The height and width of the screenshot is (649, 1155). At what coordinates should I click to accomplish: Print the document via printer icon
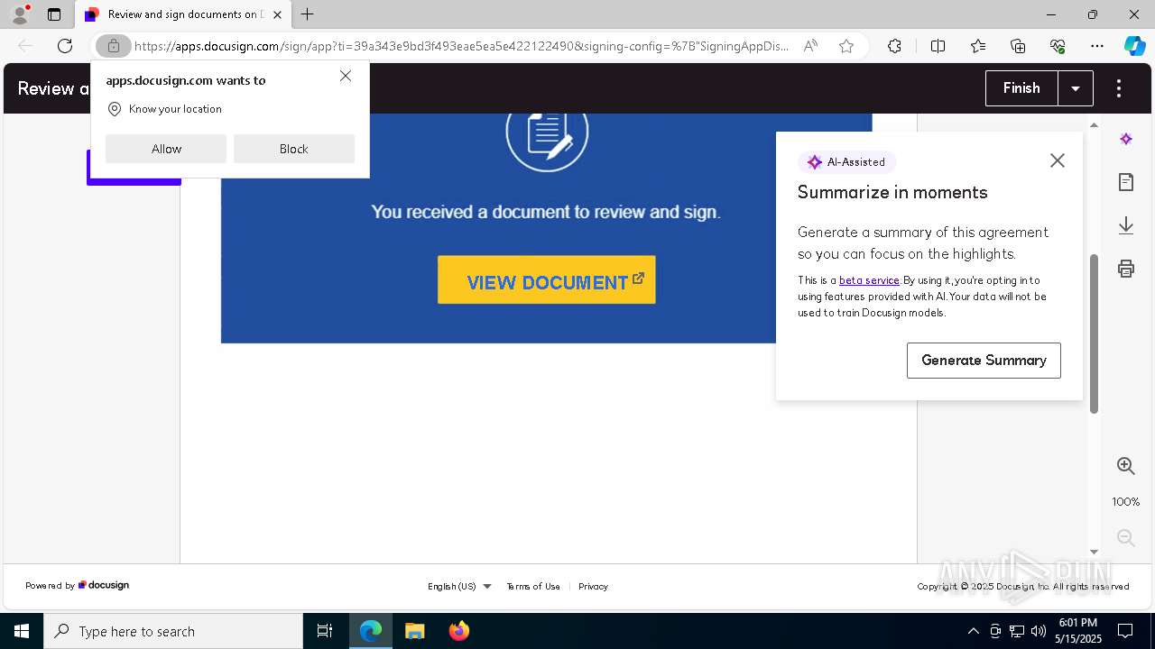click(x=1126, y=269)
